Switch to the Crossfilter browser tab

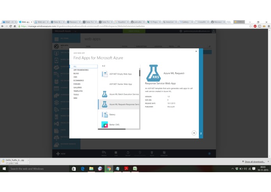click(x=202, y=22)
